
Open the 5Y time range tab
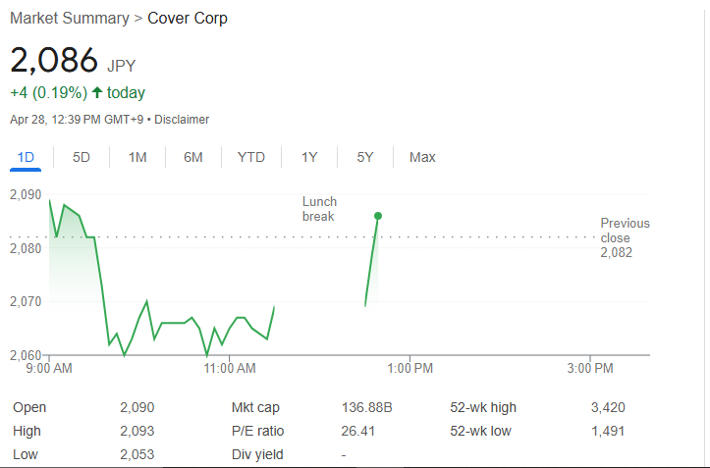365,157
